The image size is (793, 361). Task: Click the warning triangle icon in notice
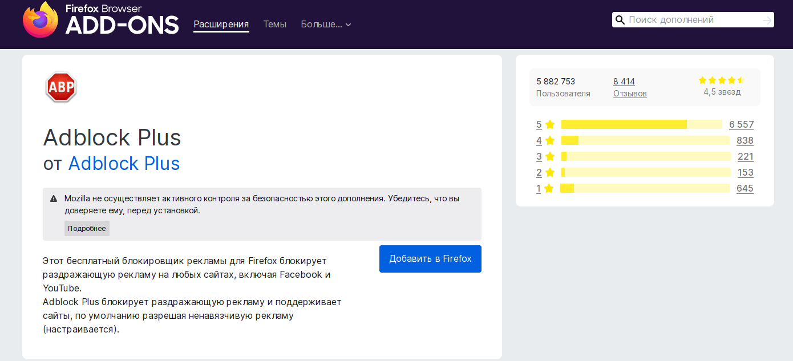54,199
